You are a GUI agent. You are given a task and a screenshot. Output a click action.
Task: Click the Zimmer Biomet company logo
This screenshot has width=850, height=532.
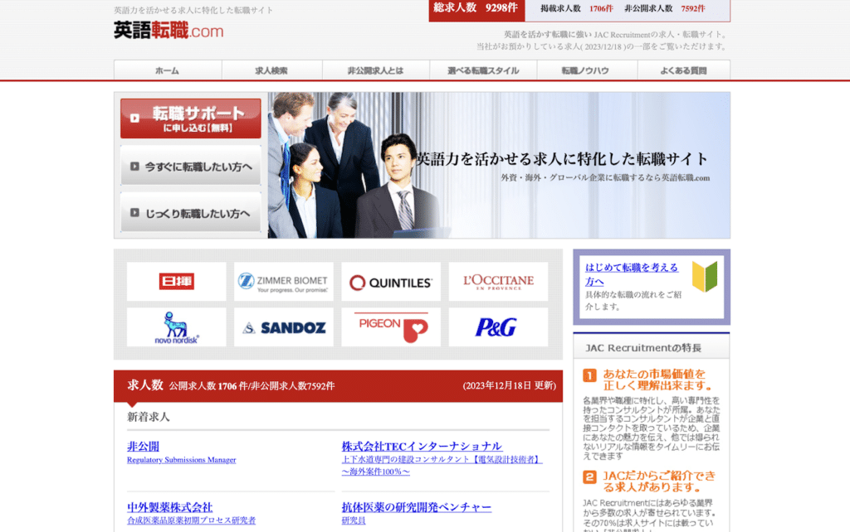click(284, 282)
